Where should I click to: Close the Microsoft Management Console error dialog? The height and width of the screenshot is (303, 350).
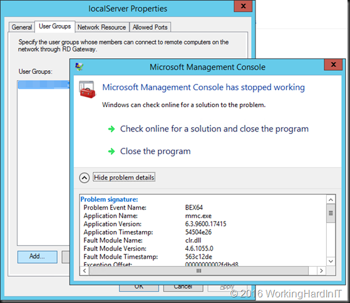(333, 64)
